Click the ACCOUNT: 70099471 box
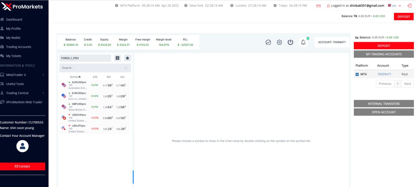 (332, 42)
